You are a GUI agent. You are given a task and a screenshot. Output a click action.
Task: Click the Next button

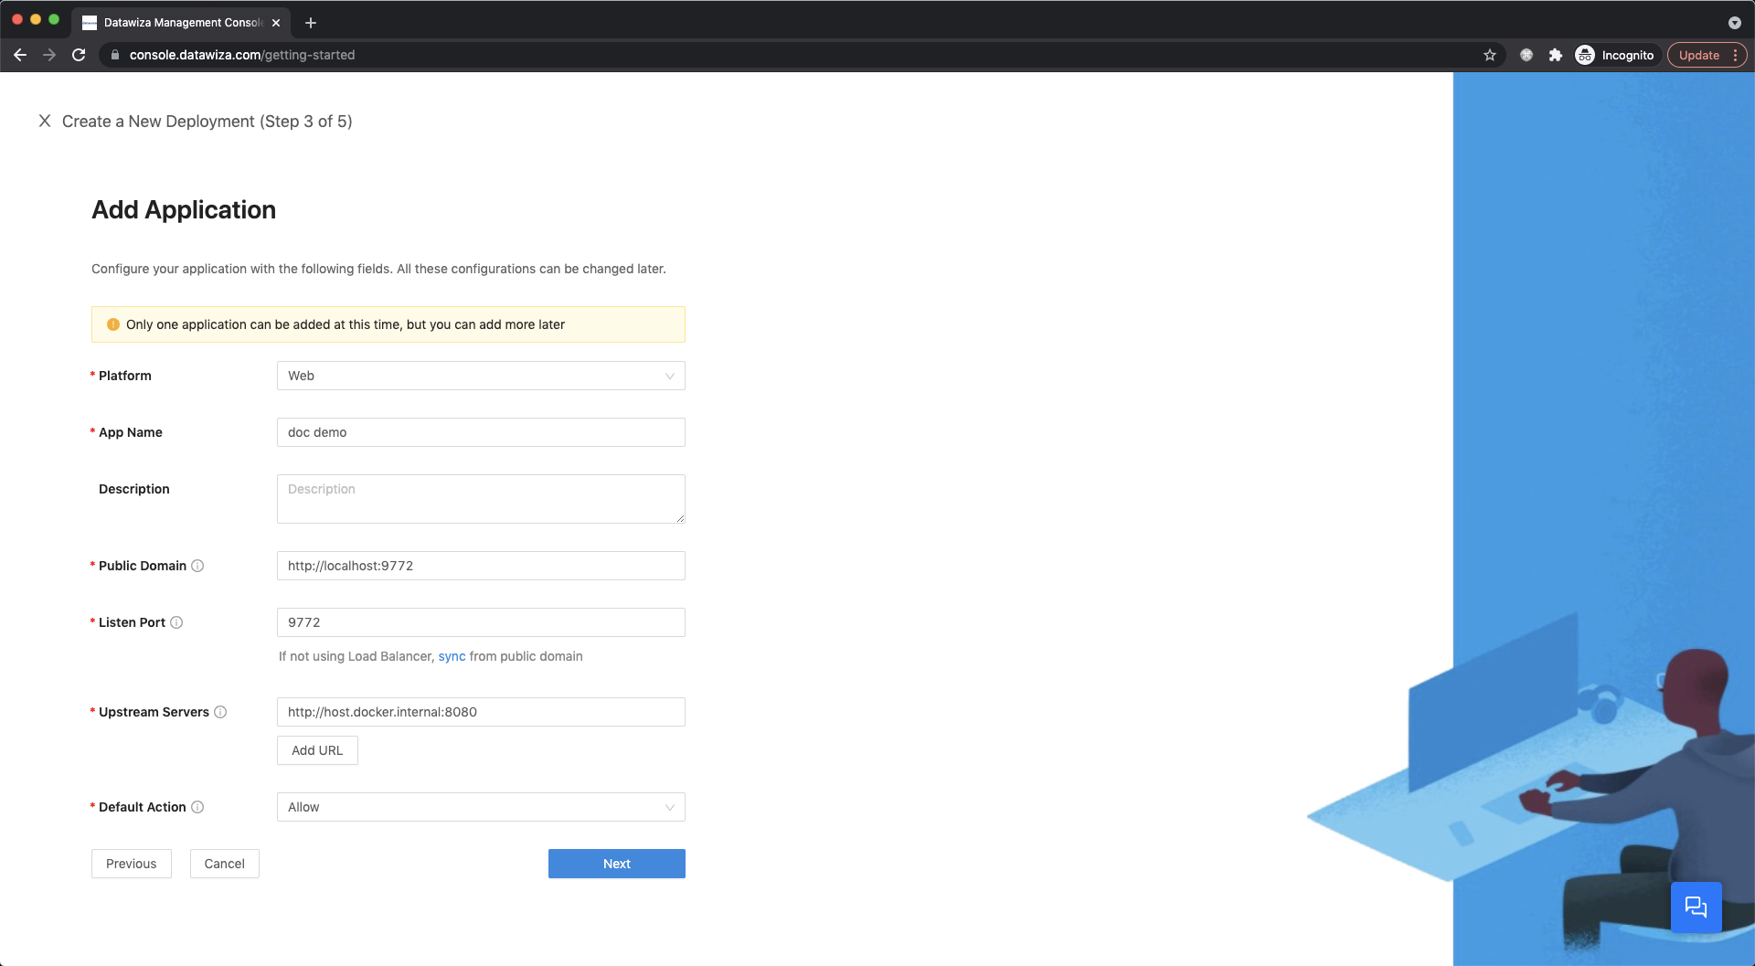pos(617,864)
